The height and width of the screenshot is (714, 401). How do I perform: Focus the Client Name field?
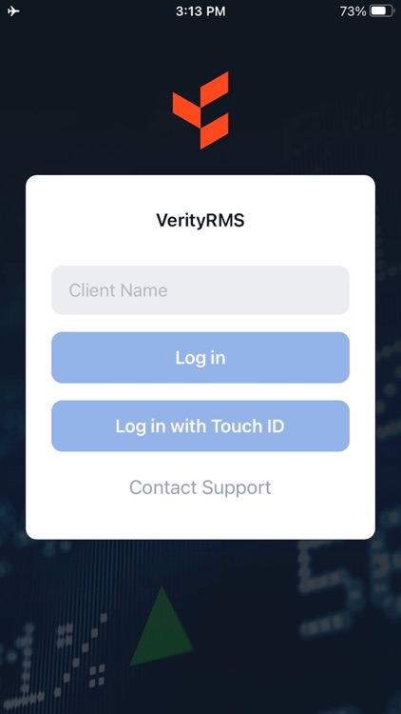pos(200,290)
